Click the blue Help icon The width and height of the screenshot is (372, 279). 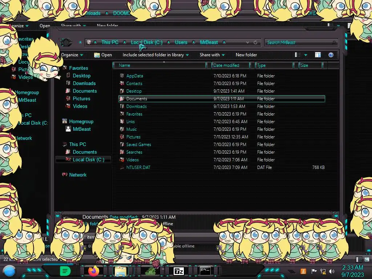tap(331, 55)
